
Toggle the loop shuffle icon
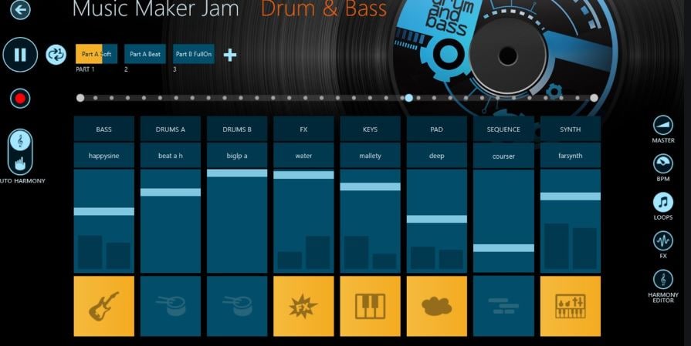(x=56, y=55)
